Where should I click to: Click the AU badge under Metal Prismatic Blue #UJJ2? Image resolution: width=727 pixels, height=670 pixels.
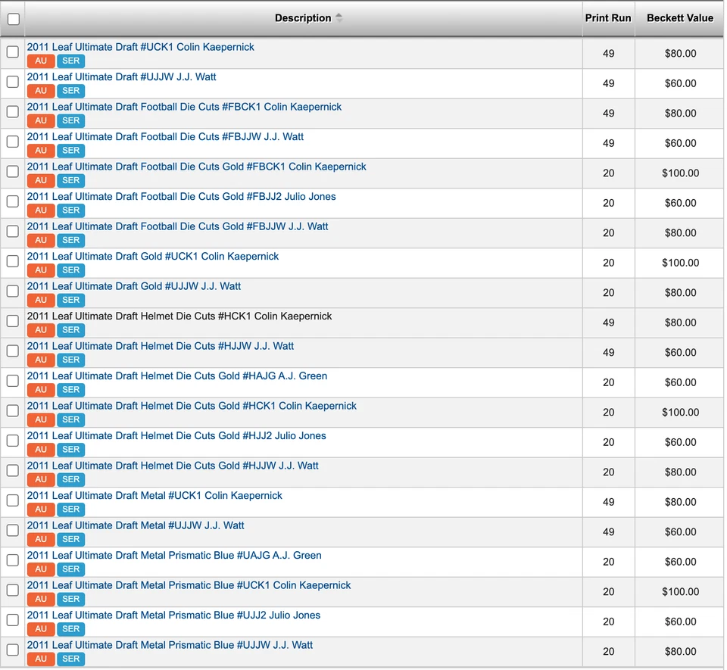click(41, 628)
